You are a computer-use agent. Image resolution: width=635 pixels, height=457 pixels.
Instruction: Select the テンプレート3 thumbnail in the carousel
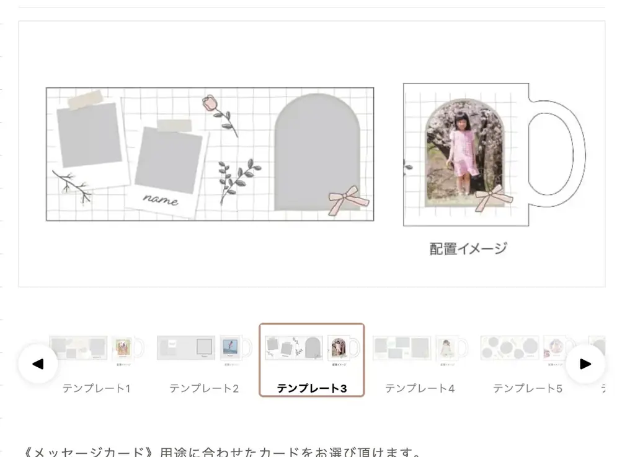(x=311, y=347)
